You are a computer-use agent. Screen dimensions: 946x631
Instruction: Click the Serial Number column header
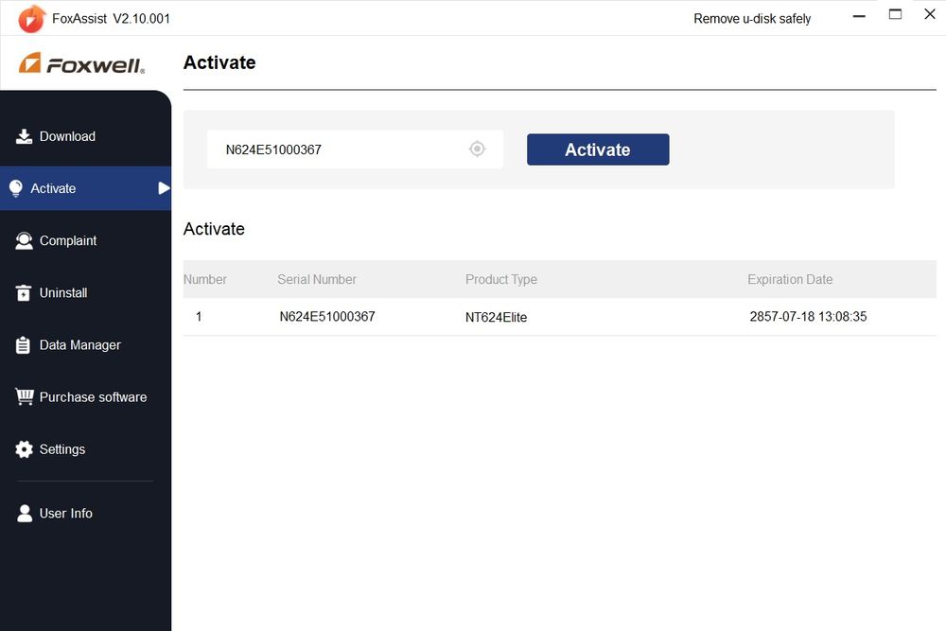(x=317, y=279)
